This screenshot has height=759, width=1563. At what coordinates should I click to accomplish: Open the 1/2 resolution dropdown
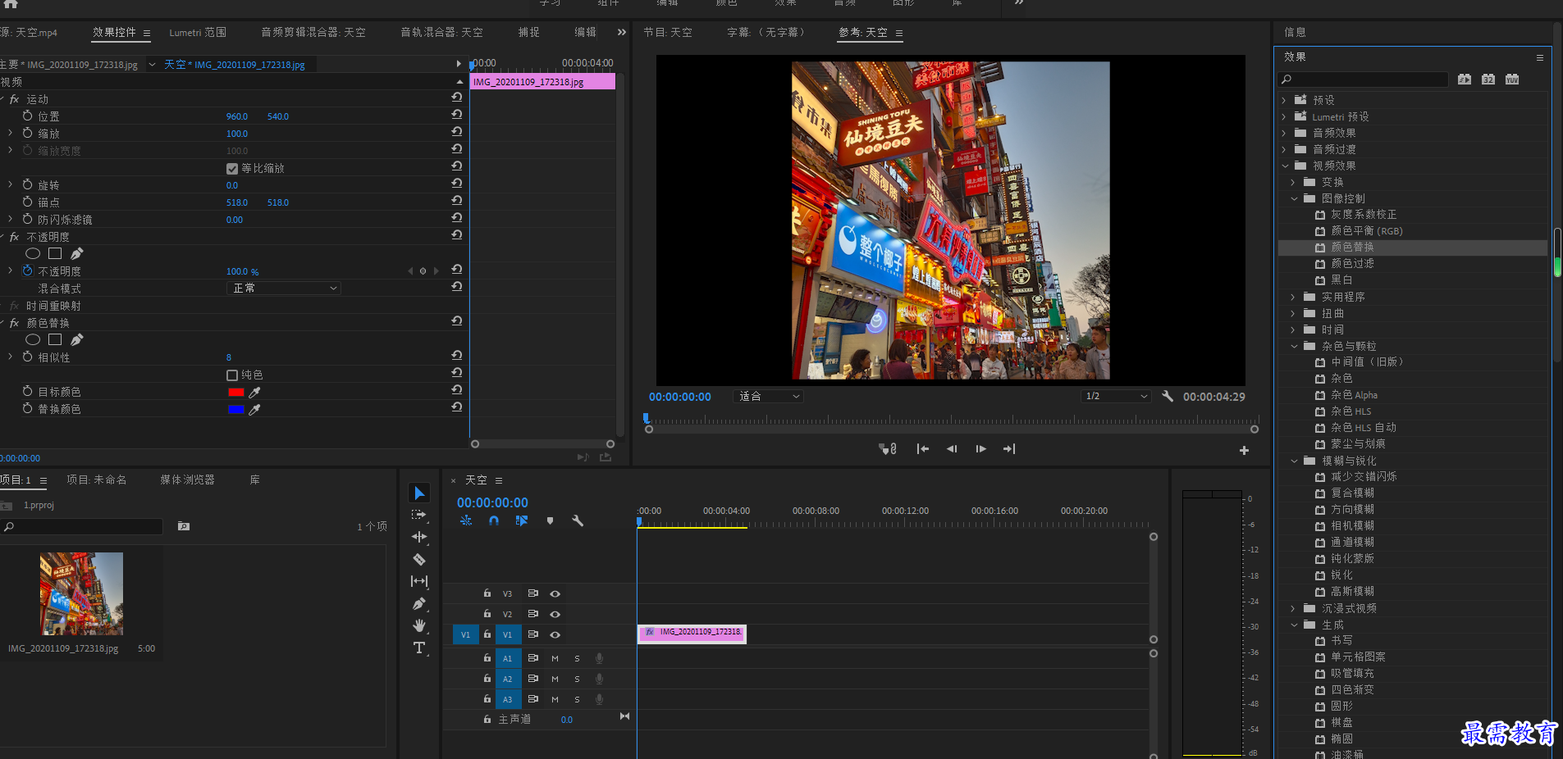pos(1116,396)
